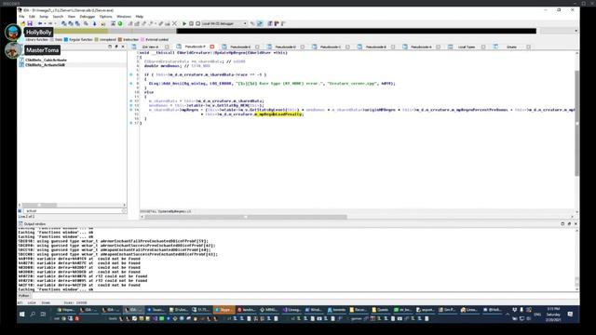Select CSkillInfo_ActivateSkill in functions list
596x335 pixels.
tap(45, 64)
